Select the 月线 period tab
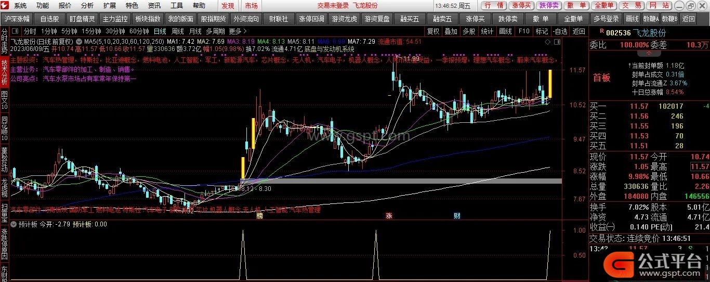 (x=195, y=31)
